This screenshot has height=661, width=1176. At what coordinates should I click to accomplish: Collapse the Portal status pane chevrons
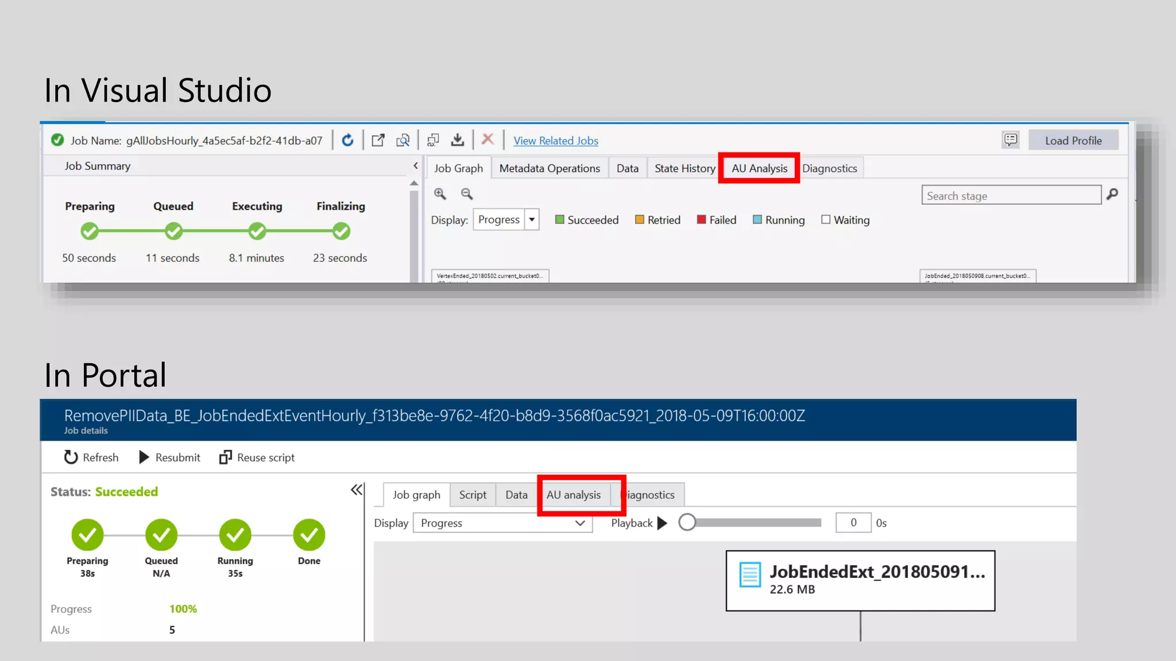click(x=357, y=490)
